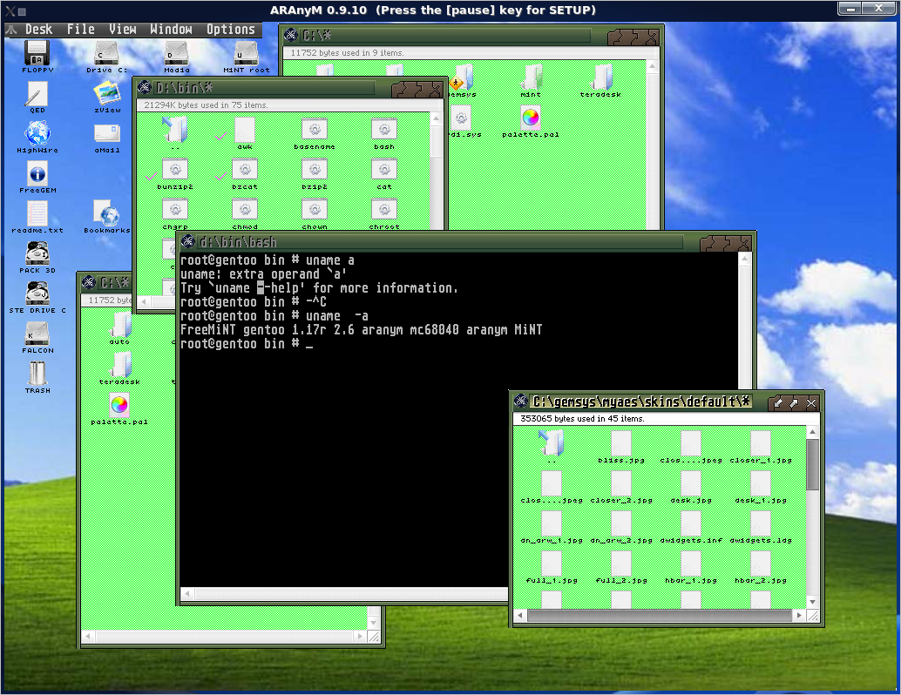Open the Window menu
This screenshot has width=901, height=695.
[172, 30]
